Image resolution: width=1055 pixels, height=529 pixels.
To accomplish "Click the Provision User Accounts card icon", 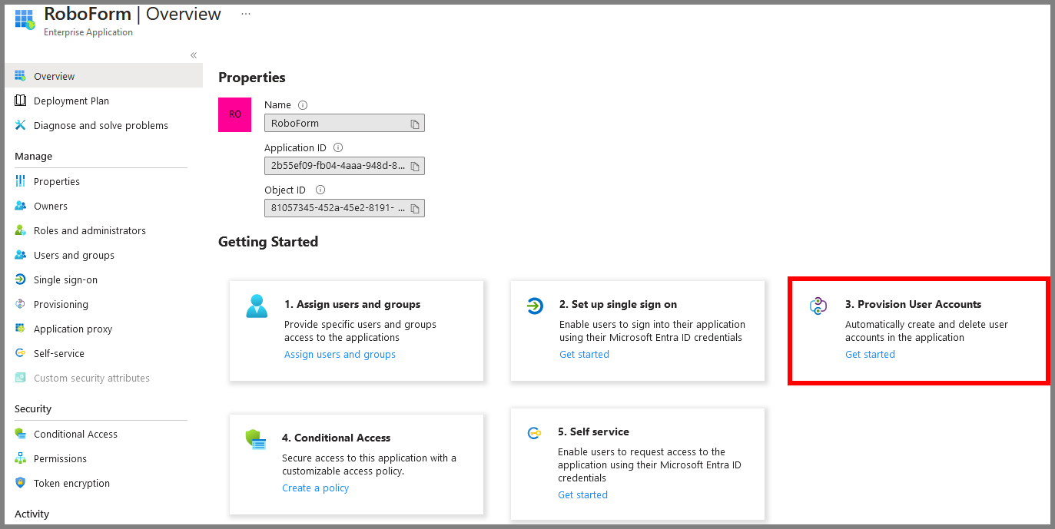I will (x=818, y=306).
